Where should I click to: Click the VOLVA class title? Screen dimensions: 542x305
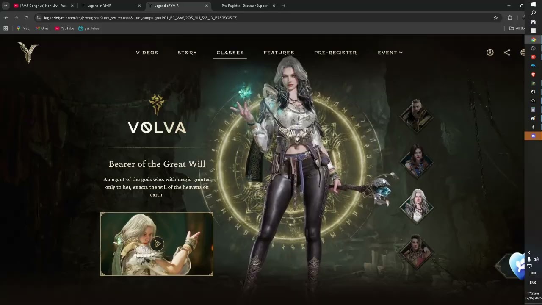[157, 128]
